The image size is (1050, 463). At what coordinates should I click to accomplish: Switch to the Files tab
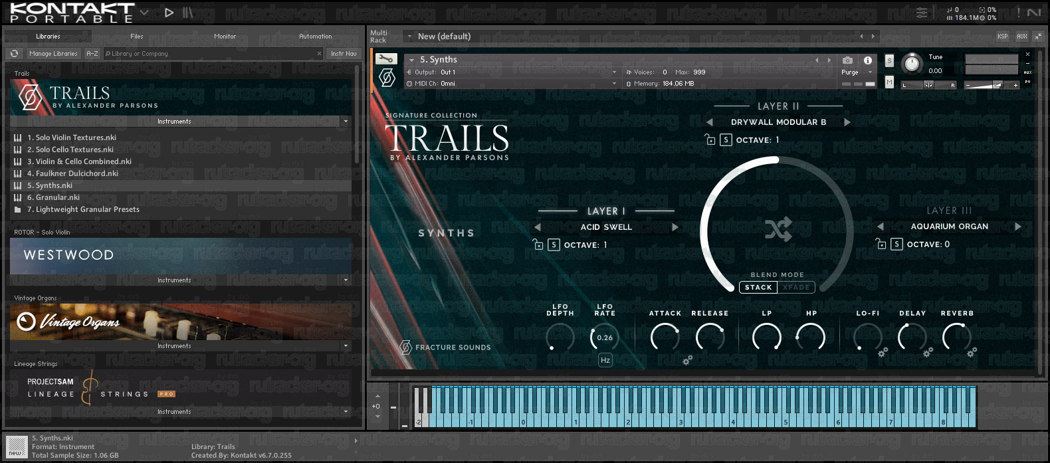coord(136,37)
